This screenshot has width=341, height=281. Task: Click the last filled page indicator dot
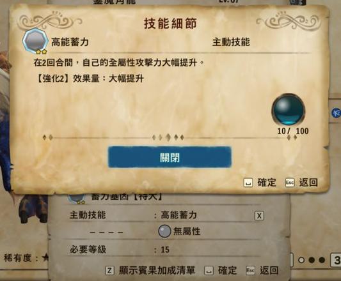point(322,260)
